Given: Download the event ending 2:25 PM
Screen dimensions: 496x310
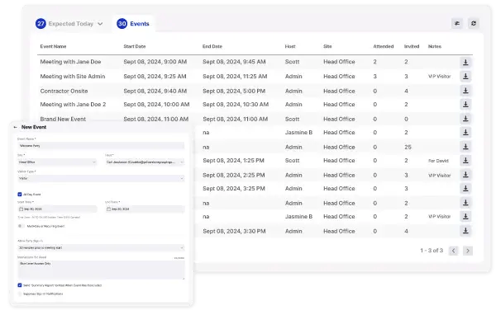Looking at the screenshot, I should tap(465, 175).
